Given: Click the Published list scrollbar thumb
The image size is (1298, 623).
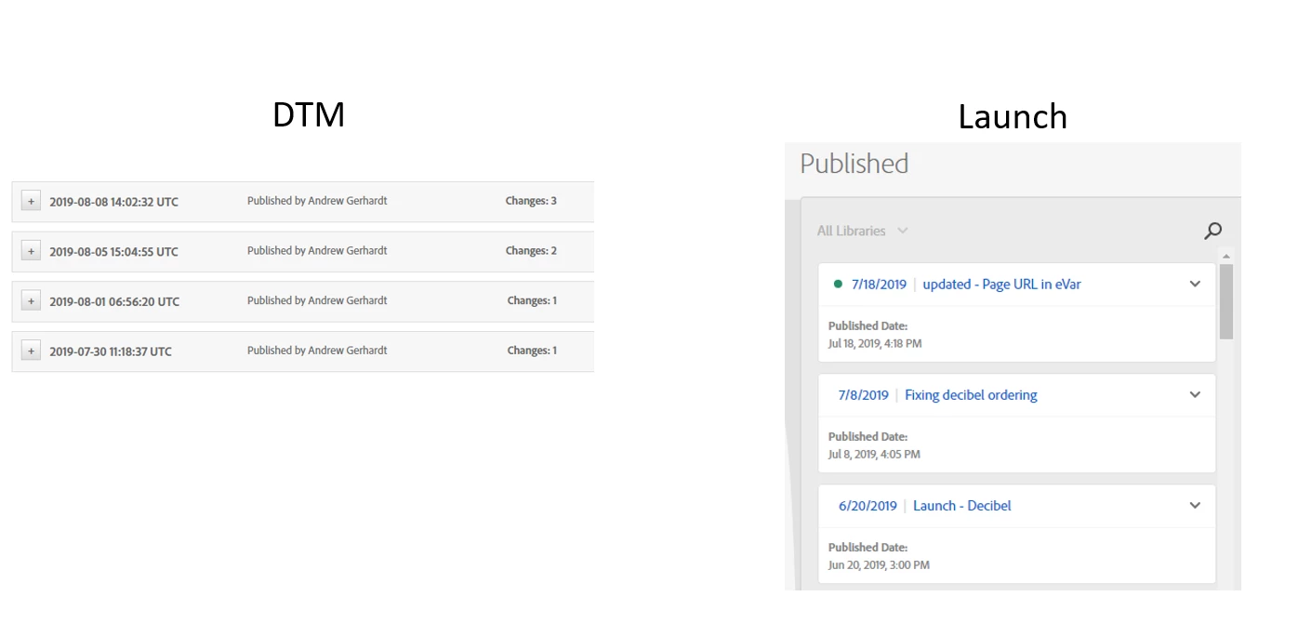Looking at the screenshot, I should tap(1226, 301).
